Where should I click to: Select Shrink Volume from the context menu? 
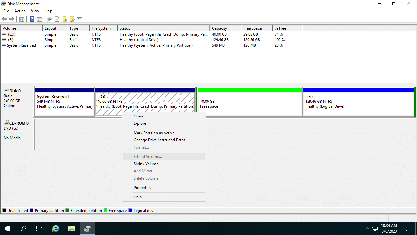tap(147, 164)
